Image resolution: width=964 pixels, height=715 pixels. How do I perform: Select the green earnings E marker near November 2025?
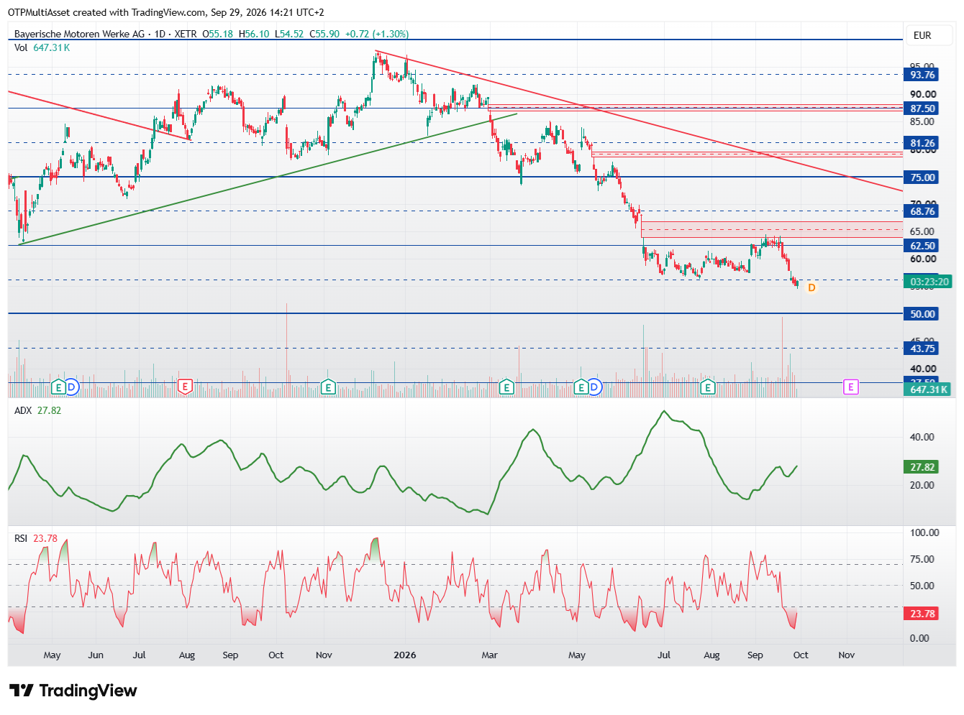coord(328,387)
